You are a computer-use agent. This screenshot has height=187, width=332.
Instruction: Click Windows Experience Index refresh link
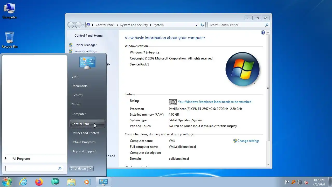pyautogui.click(x=215, y=102)
